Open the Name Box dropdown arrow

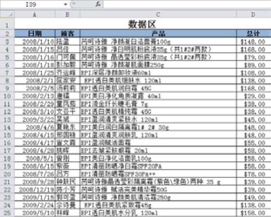pyautogui.click(x=65, y=4)
